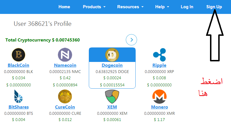This screenshot has height=125, width=231.
Task: Expand the Products dropdown menu
Action: click(94, 7)
